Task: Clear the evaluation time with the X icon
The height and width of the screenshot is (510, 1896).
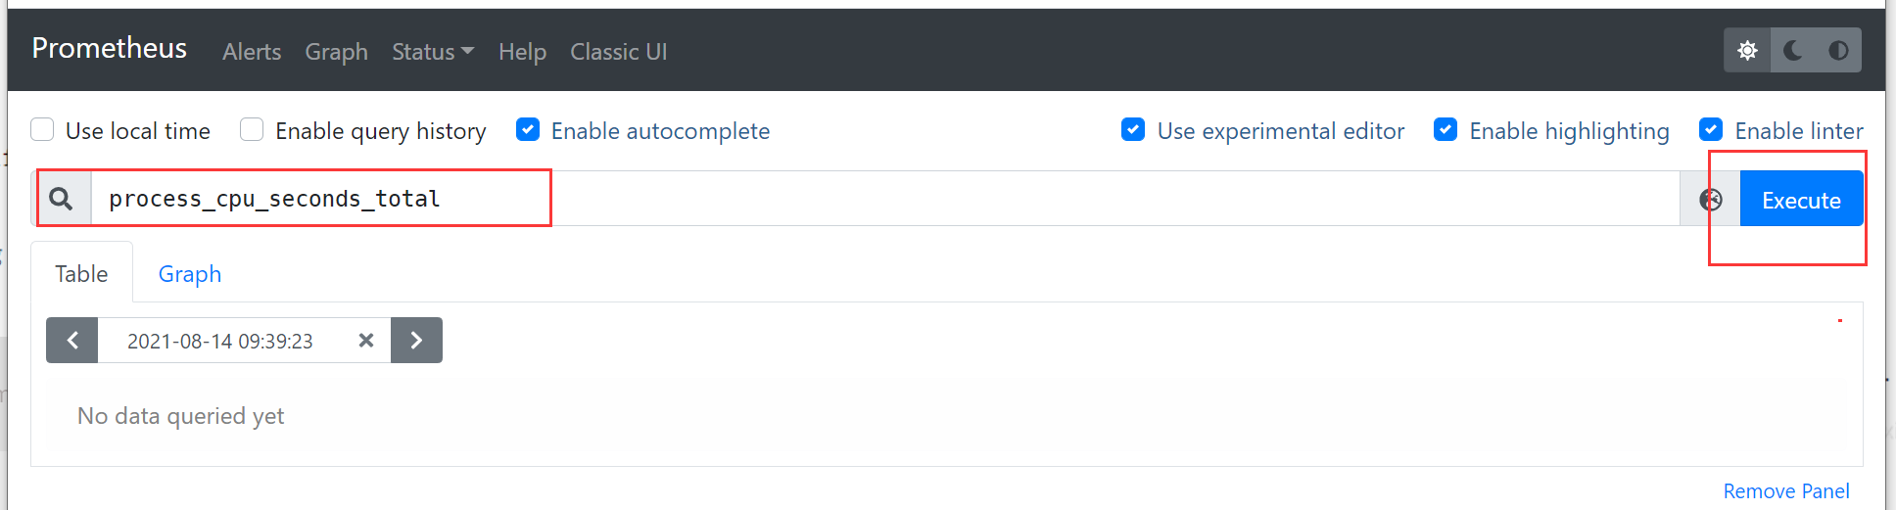Action: coord(366,341)
